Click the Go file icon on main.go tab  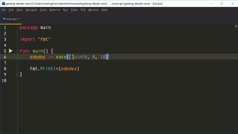click(4, 19)
